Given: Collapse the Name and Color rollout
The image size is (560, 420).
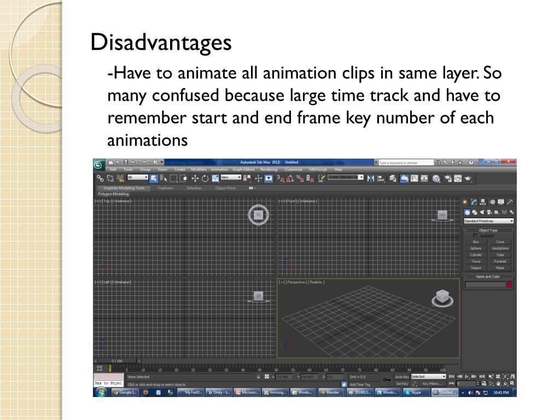Looking at the screenshot, I should tap(488, 276).
